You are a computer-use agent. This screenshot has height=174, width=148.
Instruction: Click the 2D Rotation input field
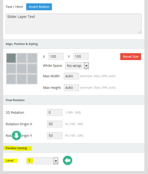tap(55, 112)
